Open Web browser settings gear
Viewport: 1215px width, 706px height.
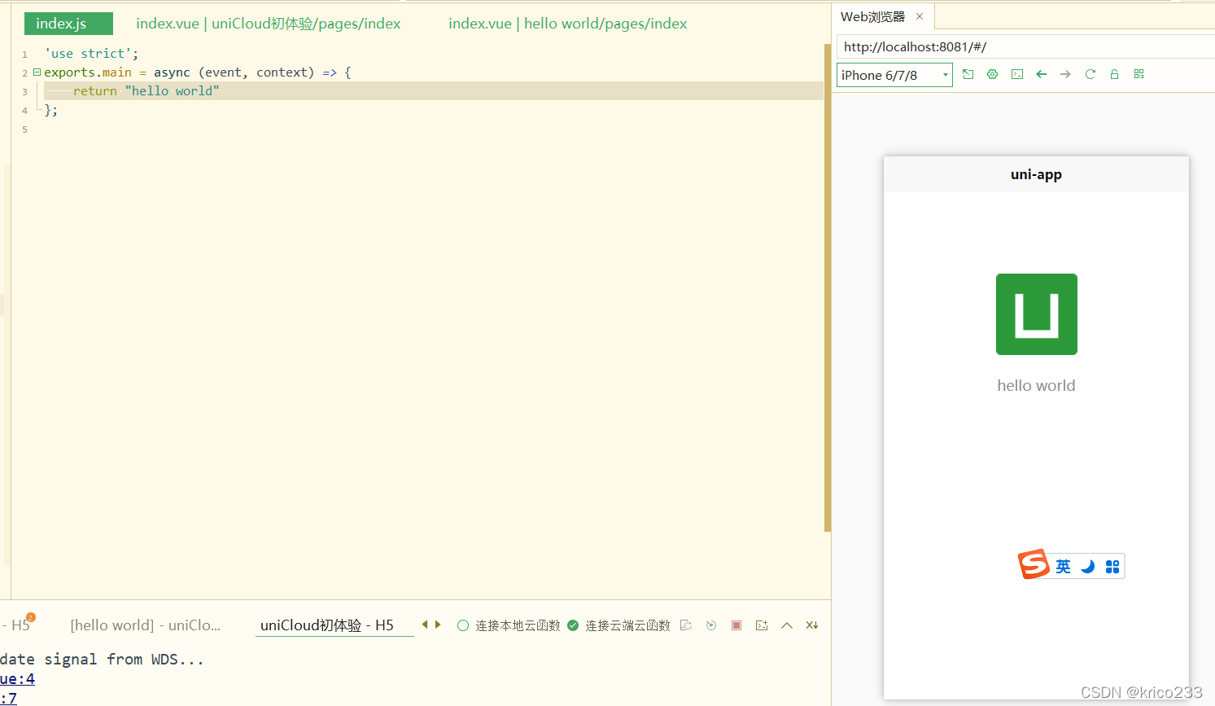tap(992, 74)
